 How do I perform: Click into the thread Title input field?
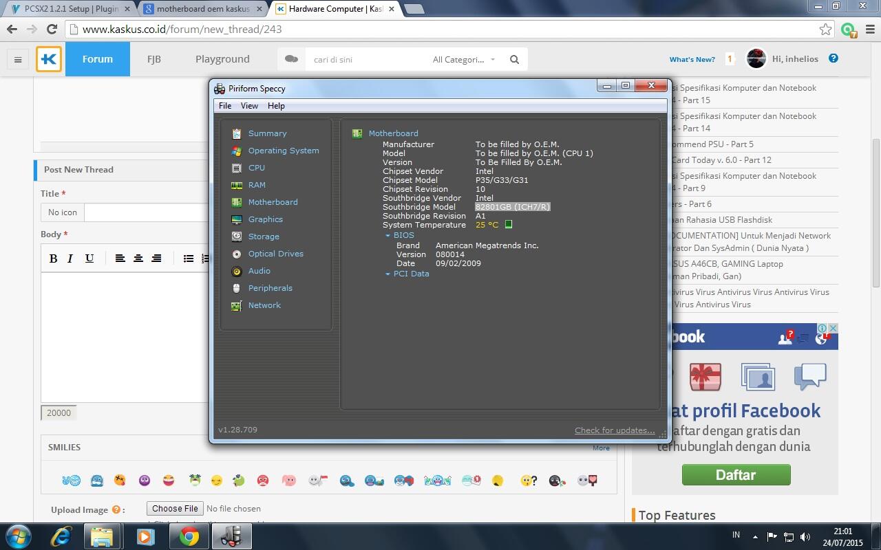146,212
